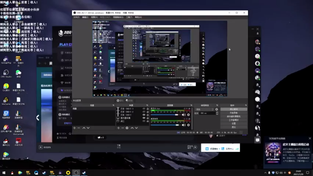Open the 工具(T) menu in OBS

129,17
